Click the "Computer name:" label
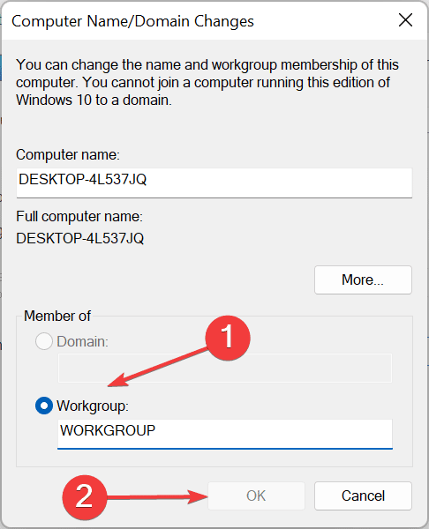 click(x=68, y=155)
